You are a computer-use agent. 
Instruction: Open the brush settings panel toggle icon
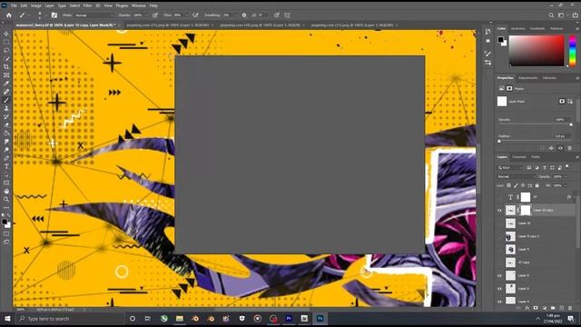(x=54, y=15)
